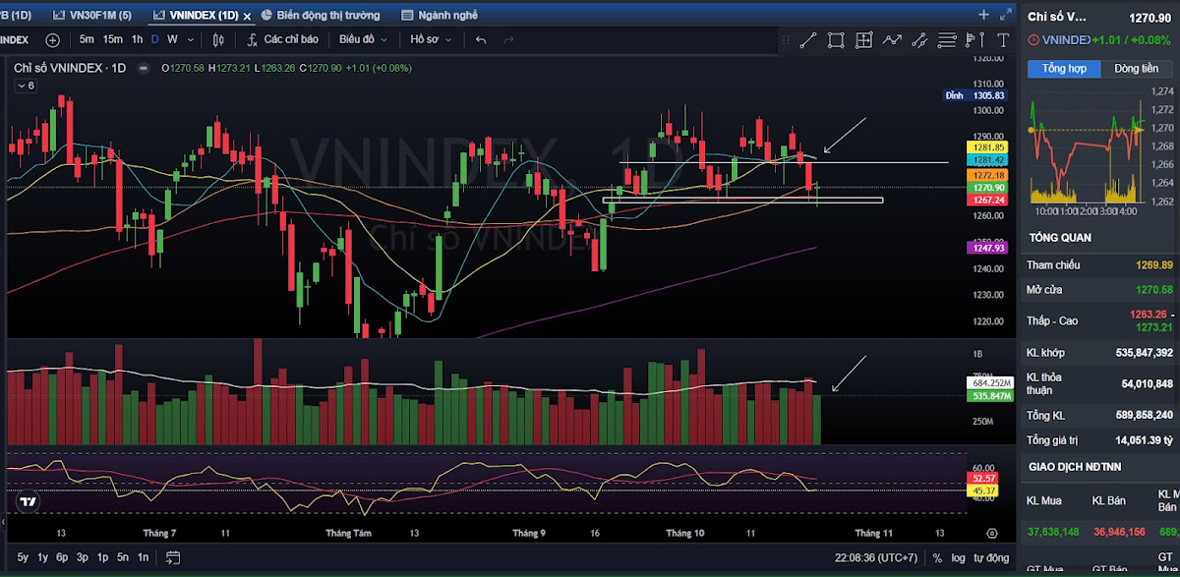Open the Hồ sơ dropdown menu
The height and width of the screenshot is (577, 1180).
(x=431, y=39)
